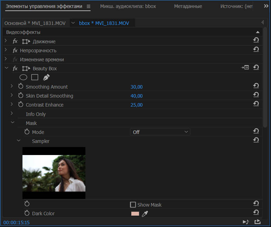Screen dimensions: 271x227
Task: Toggle animation stopwatch for Smoothing Amount
Action: pos(21,86)
